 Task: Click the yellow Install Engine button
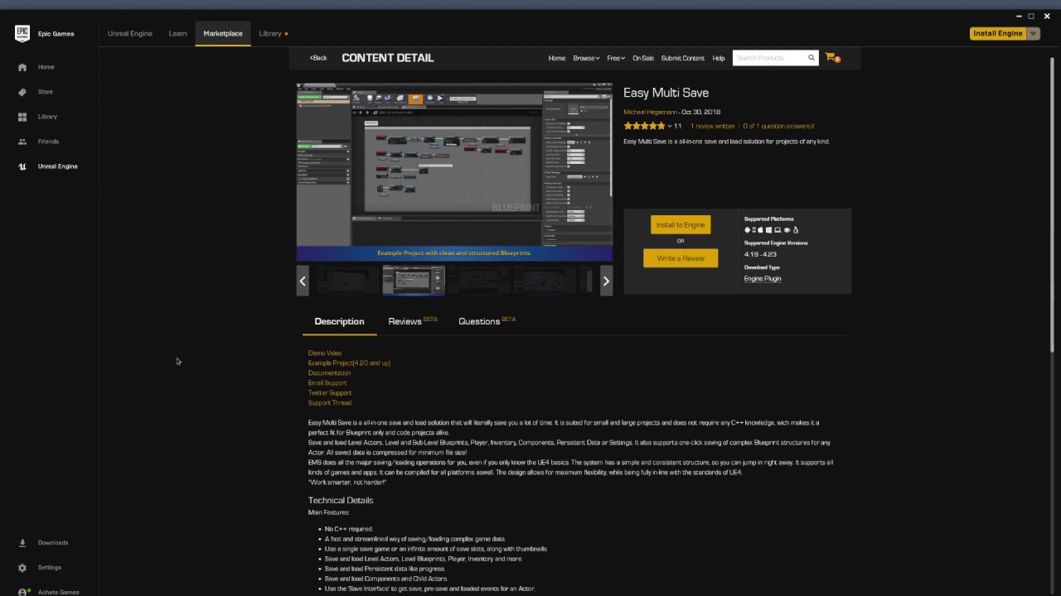(x=998, y=33)
